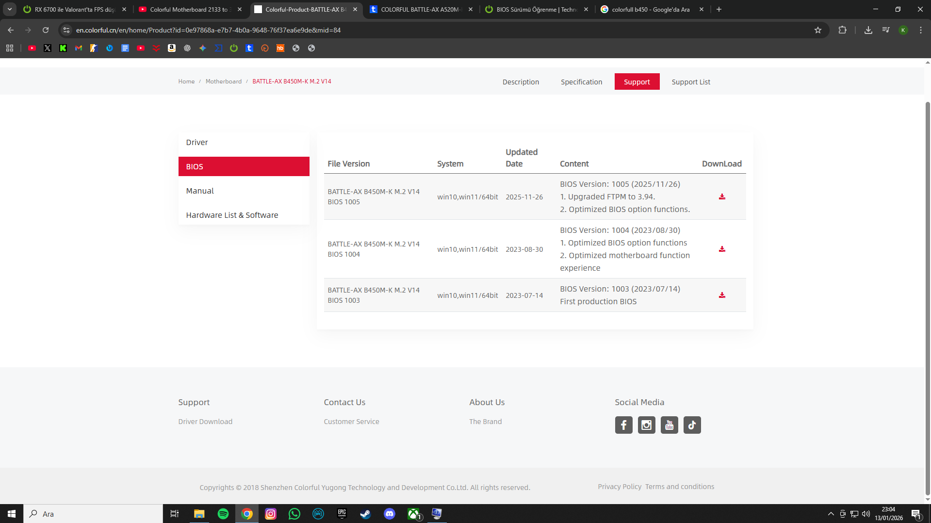Viewport: 931px width, 523px height.
Task: Open Colorful's TikTok page
Action: pyautogui.click(x=692, y=425)
